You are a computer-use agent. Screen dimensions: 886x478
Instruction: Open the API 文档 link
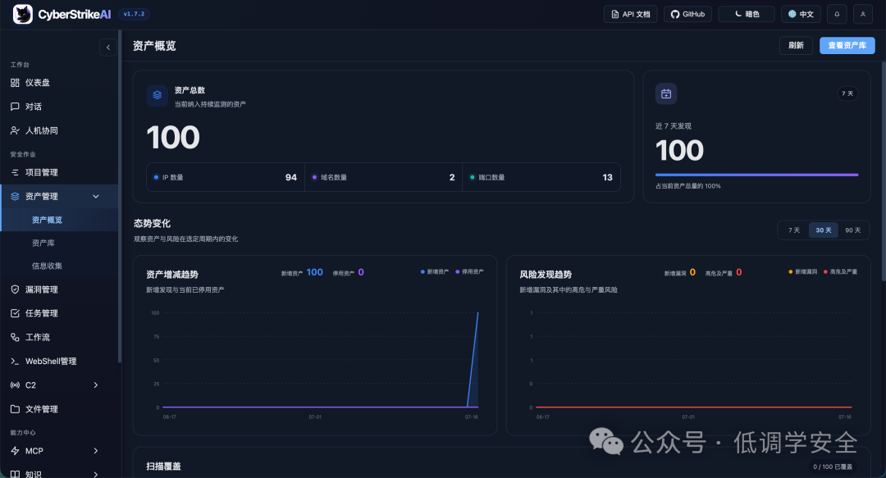(631, 14)
